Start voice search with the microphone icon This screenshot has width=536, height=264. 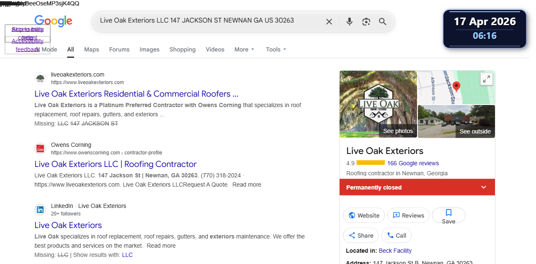point(349,22)
